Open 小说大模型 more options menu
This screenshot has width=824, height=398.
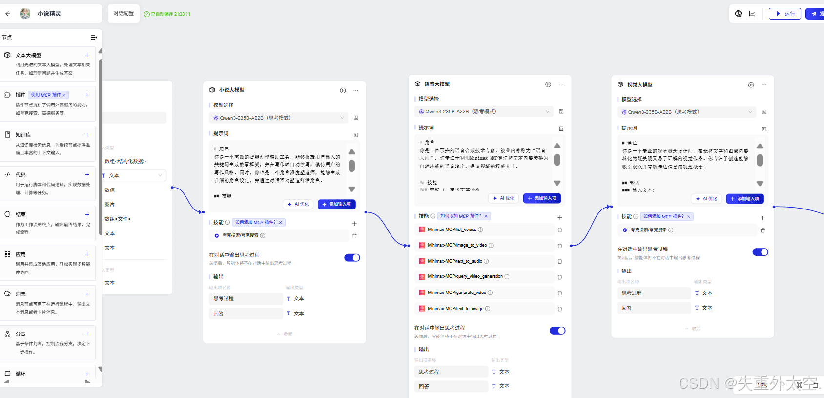[356, 90]
